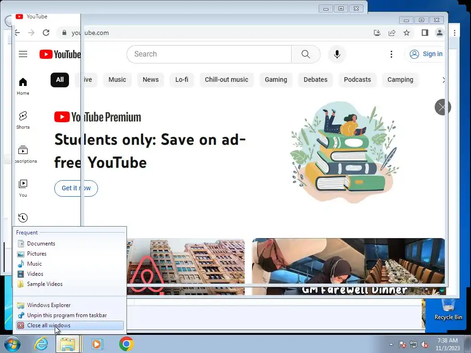This screenshot has width=471, height=353.
Task: Show more chips with right arrow
Action: click(443, 80)
